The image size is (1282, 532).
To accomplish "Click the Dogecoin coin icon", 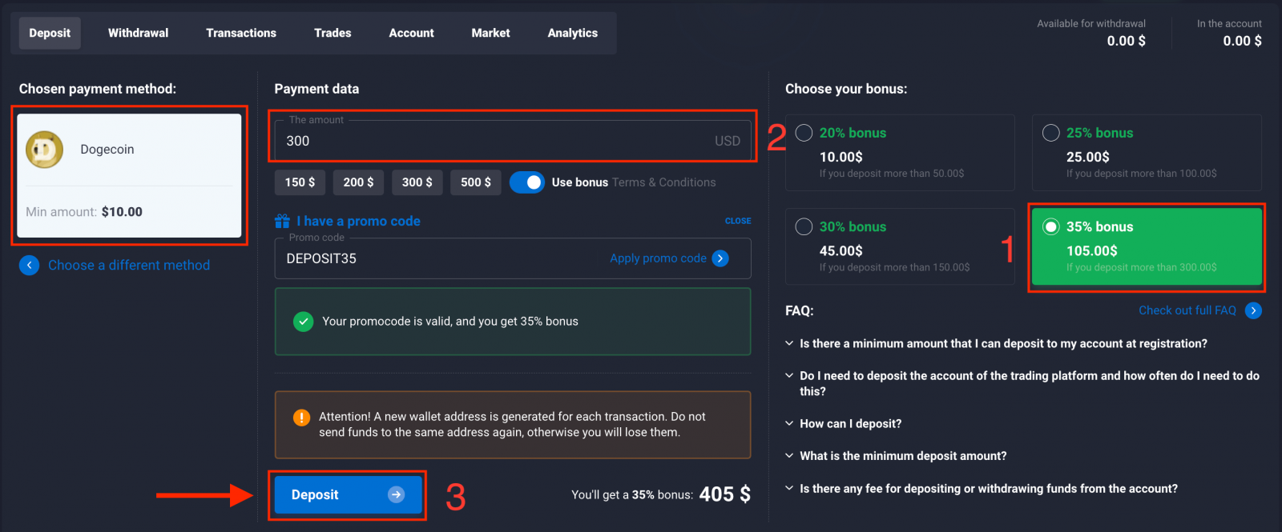I will [45, 150].
